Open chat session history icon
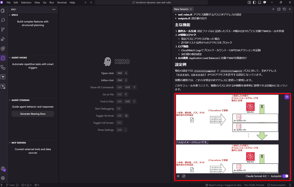 click(x=284, y=9)
